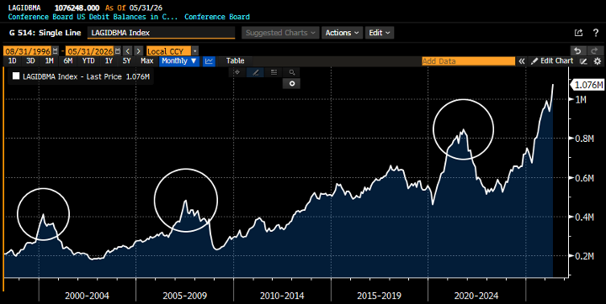
Task: Click the 1.076M last price axis label
Action: pos(588,85)
